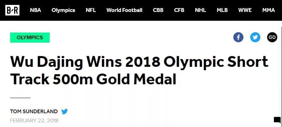Open the chat bubble comments icon

(x=277, y=120)
